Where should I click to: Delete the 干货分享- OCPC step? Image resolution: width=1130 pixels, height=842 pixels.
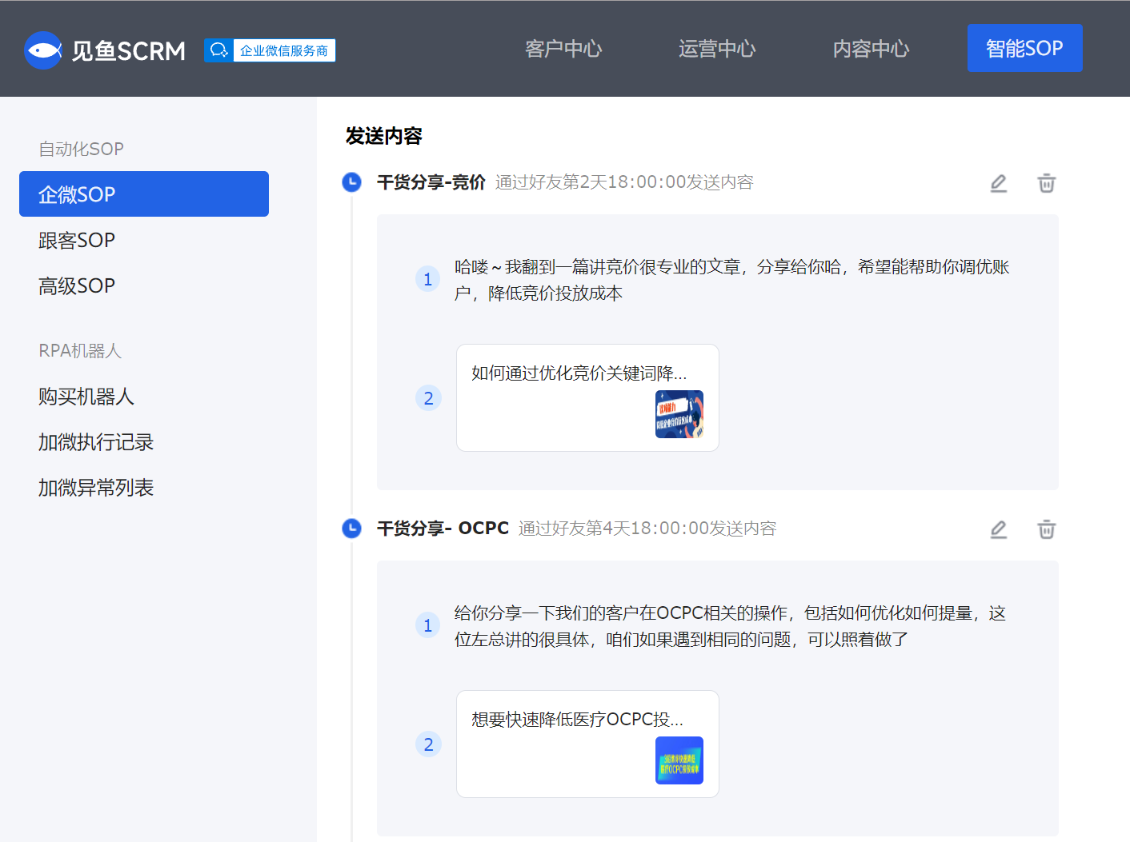[x=1046, y=529]
